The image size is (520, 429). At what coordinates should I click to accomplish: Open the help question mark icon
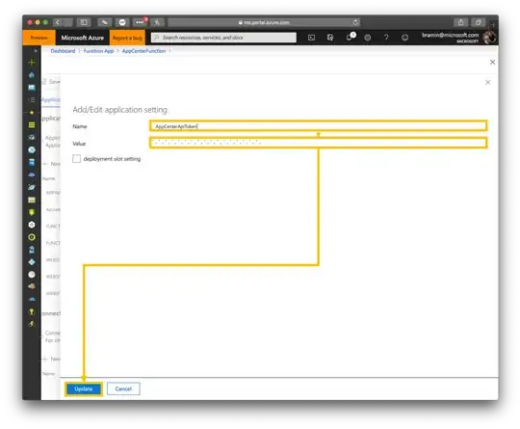[x=386, y=38]
